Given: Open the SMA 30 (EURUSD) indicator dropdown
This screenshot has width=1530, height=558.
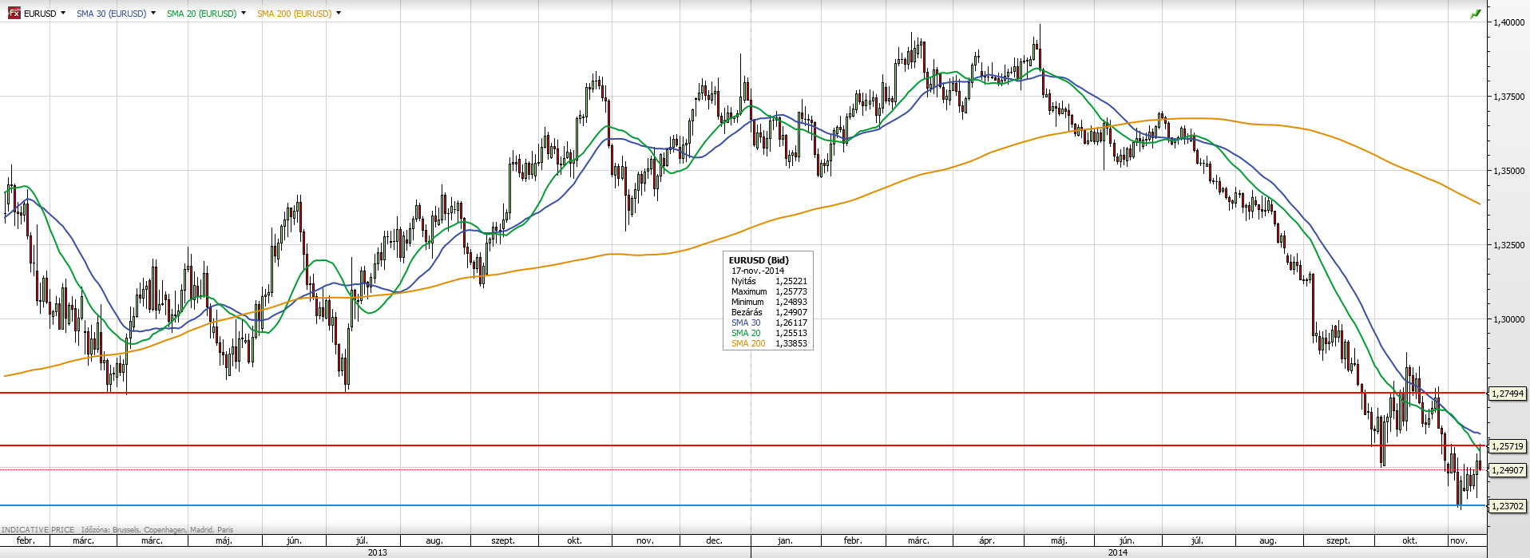Looking at the screenshot, I should coord(153,13).
